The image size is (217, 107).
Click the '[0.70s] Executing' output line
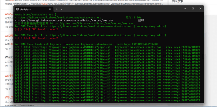tap(107, 59)
